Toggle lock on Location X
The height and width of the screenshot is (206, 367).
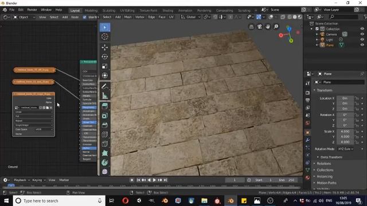point(357,98)
